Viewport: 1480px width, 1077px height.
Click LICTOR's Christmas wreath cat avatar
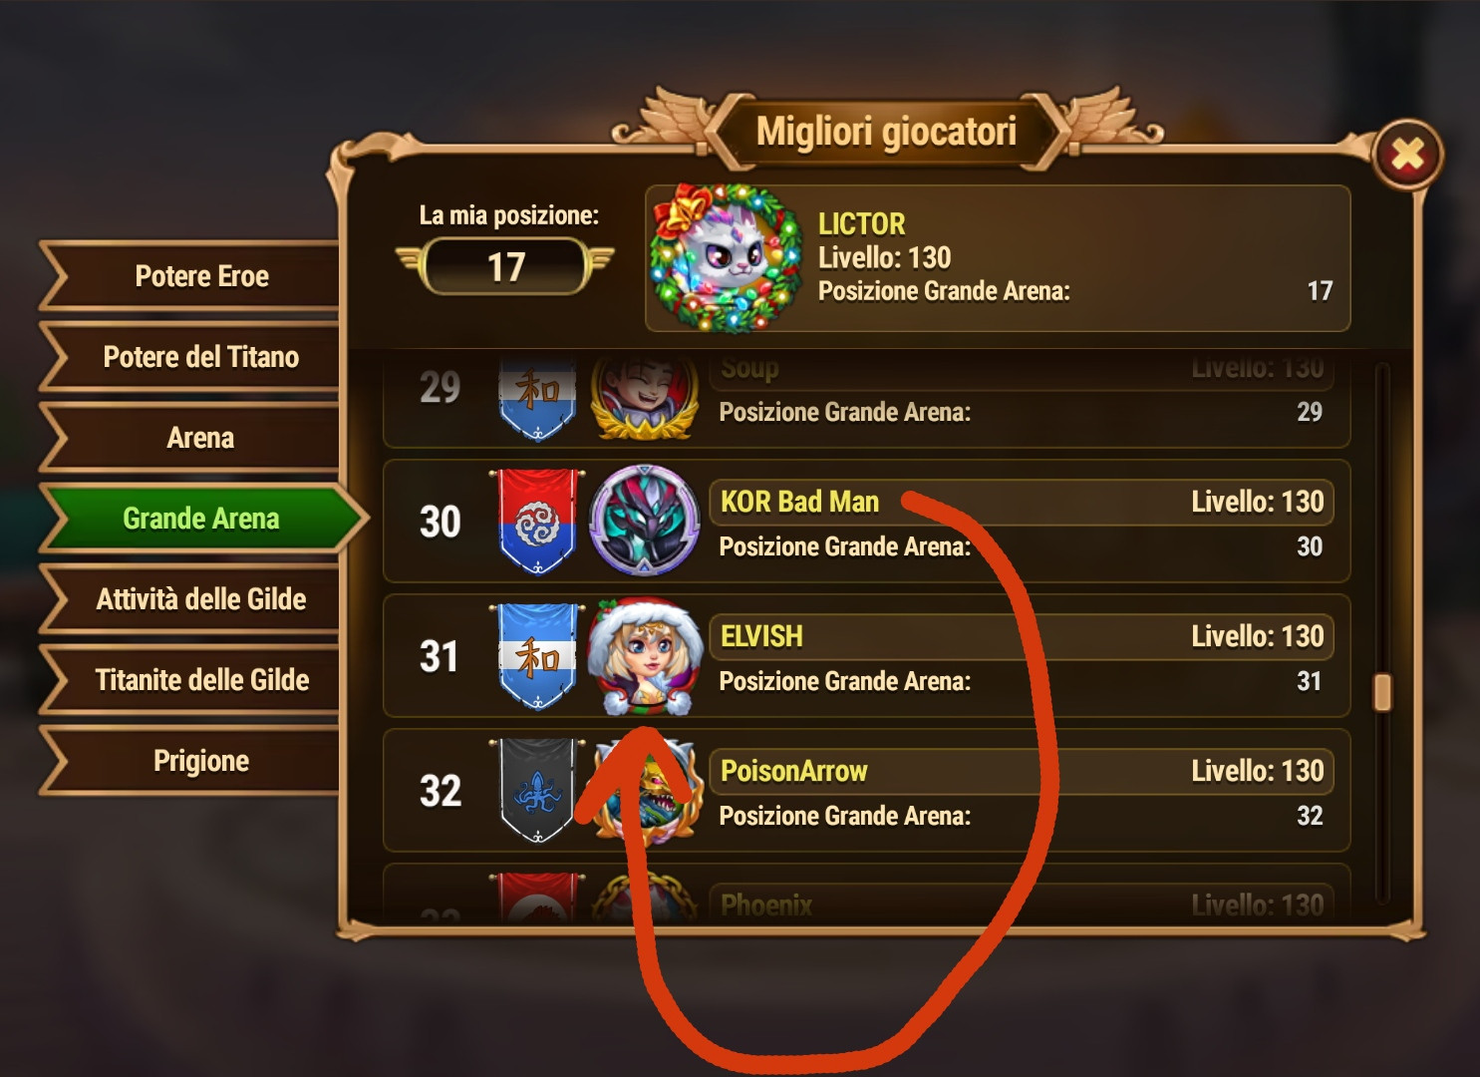tap(725, 258)
